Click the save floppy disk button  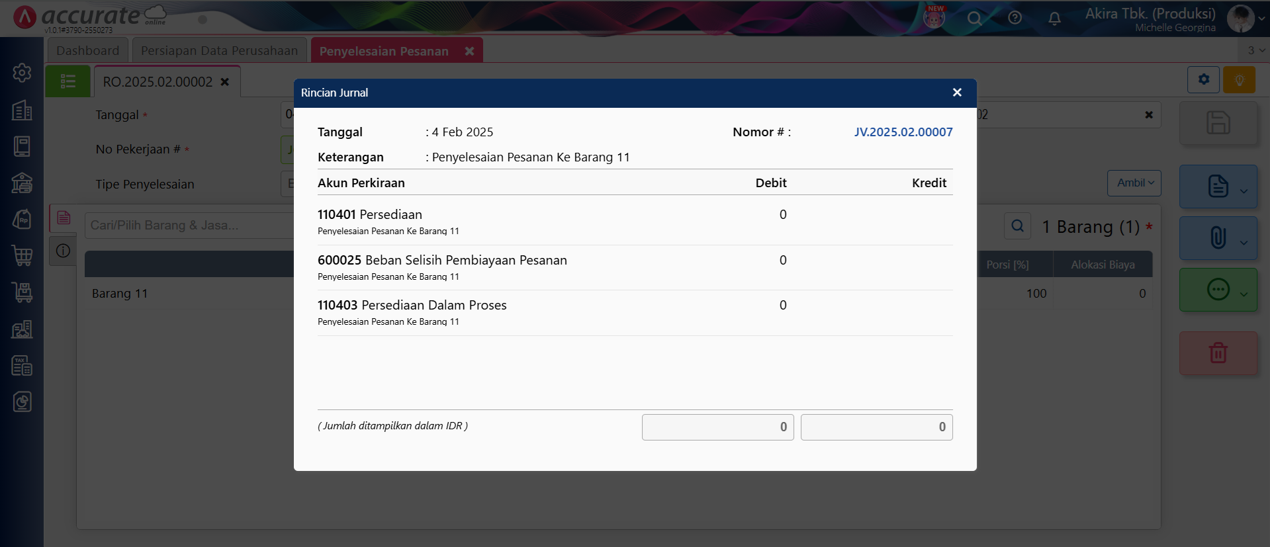tap(1218, 123)
